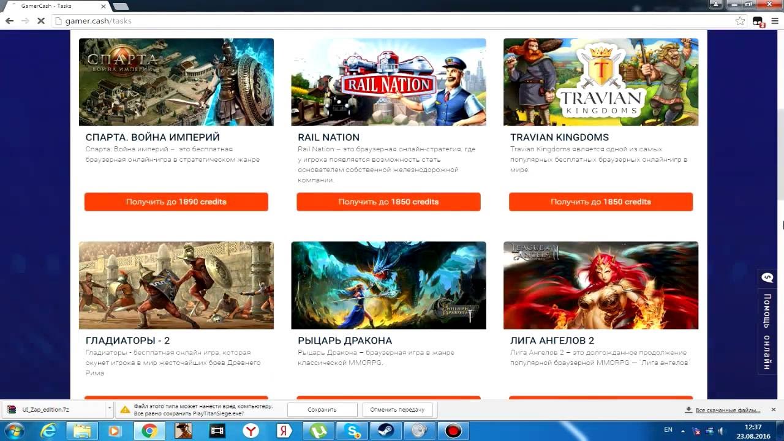Image resolution: width=784 pixels, height=441 pixels.
Task: Open the Chrome menu hamburger icon
Action: pyautogui.click(x=775, y=21)
